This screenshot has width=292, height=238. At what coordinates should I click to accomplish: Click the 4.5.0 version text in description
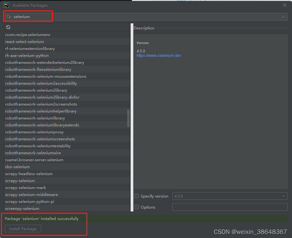(x=141, y=51)
